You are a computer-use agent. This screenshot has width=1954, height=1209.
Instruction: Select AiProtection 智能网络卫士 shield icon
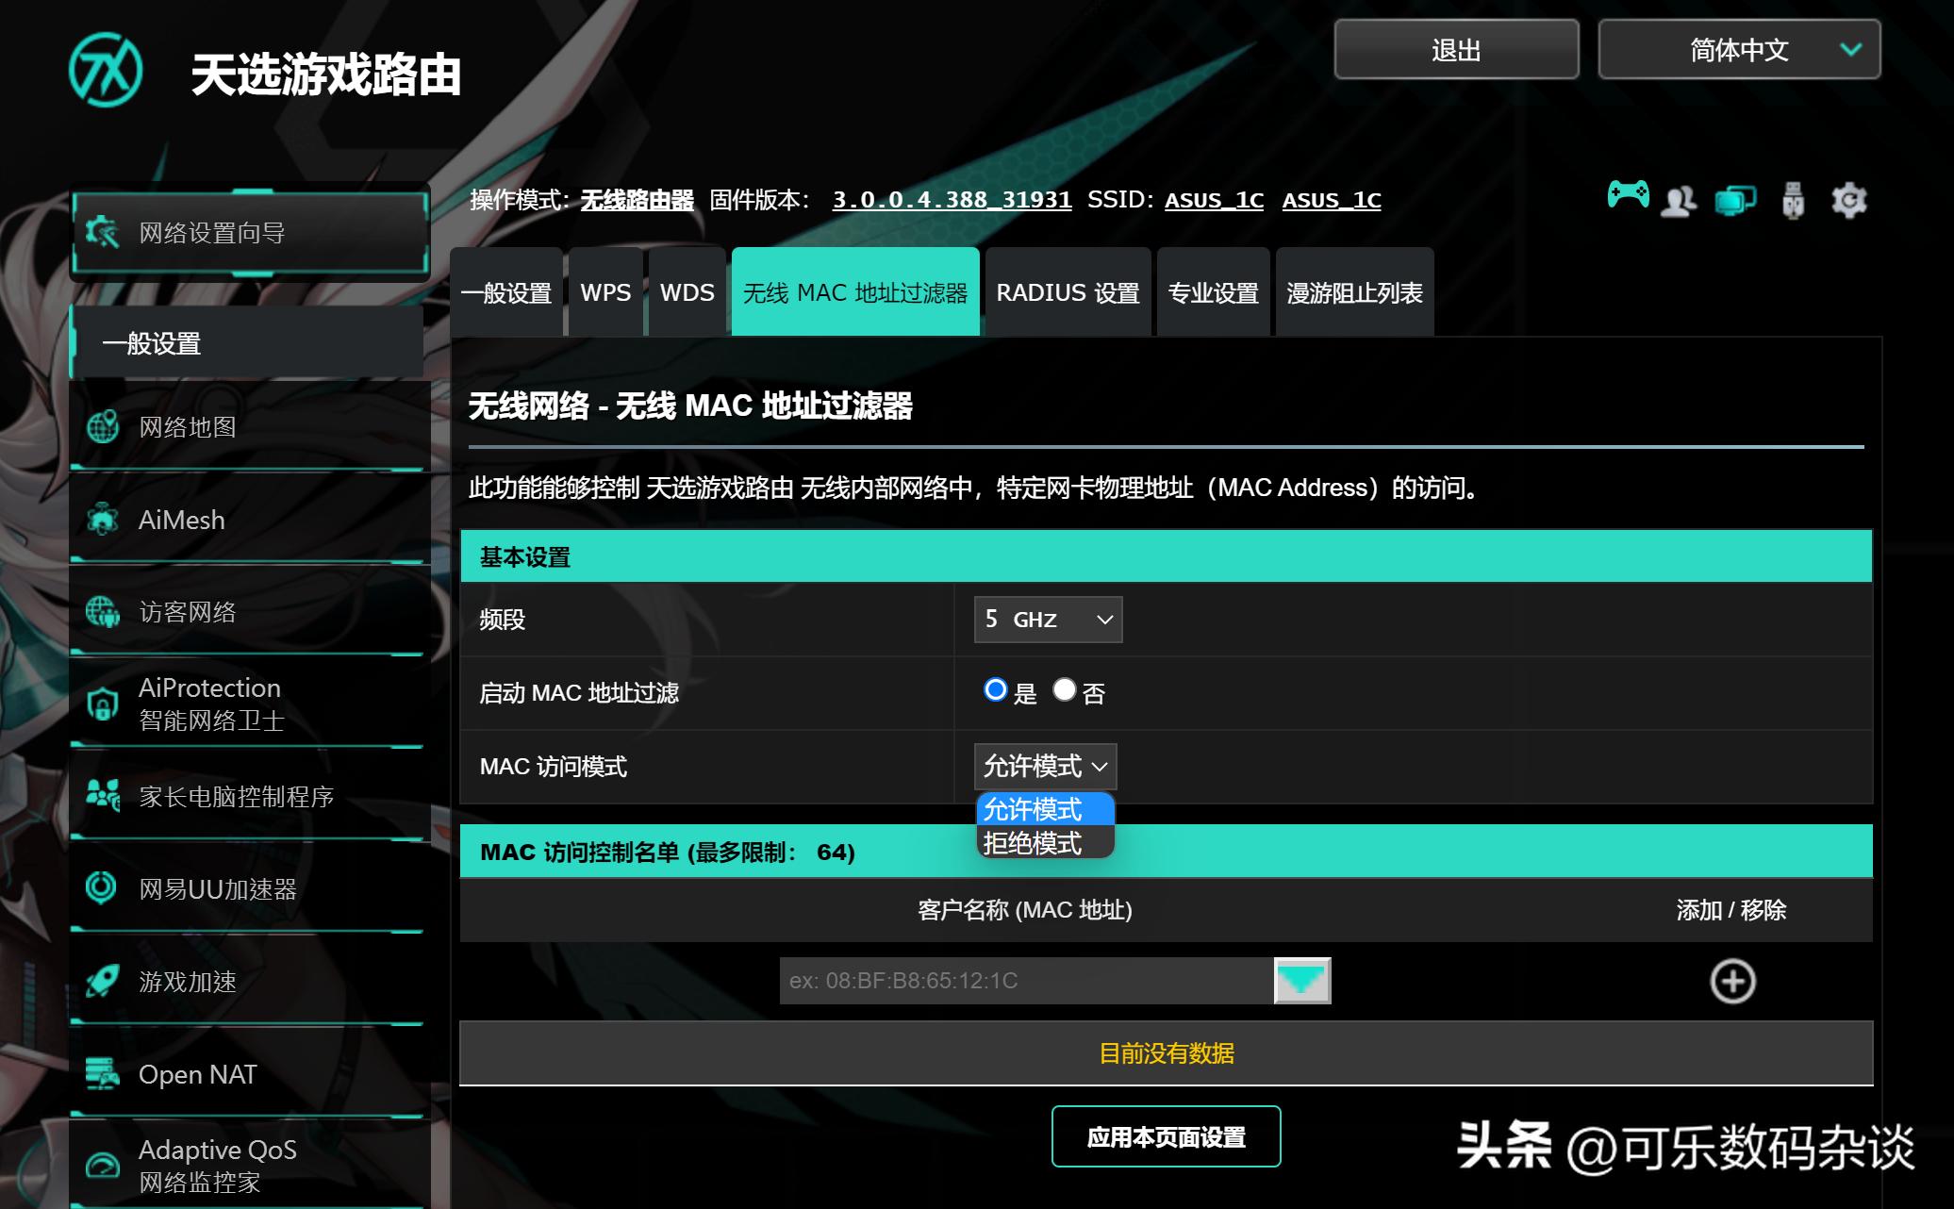coord(104,703)
